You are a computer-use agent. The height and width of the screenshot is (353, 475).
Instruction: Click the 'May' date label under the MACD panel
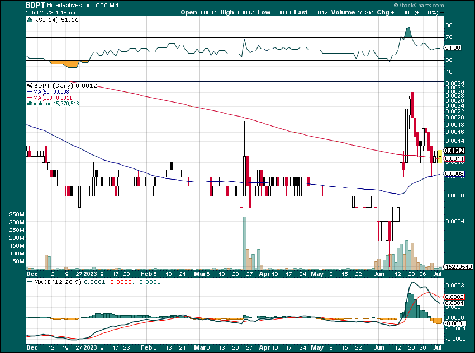317,347
